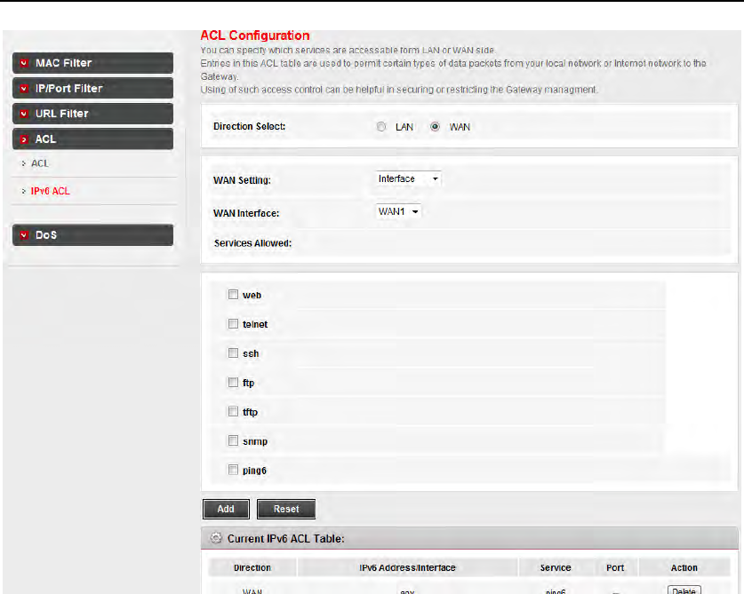Click the IP/Port Filter arrow icon

tap(24, 89)
